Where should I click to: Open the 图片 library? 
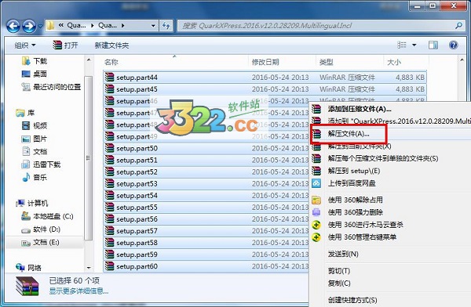[x=35, y=139]
